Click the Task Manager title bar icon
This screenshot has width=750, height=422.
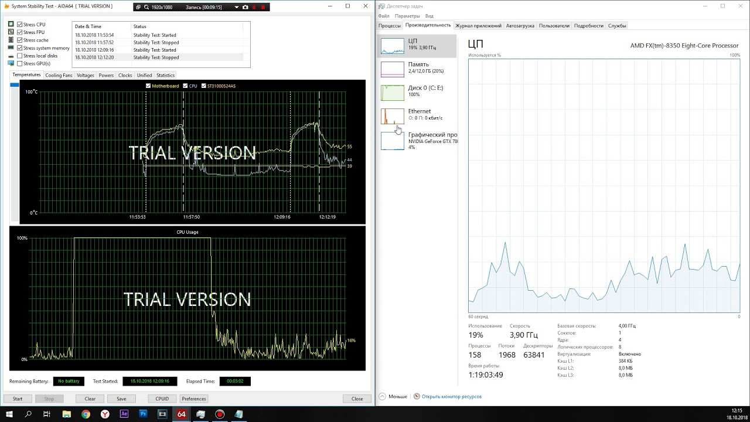click(381, 6)
